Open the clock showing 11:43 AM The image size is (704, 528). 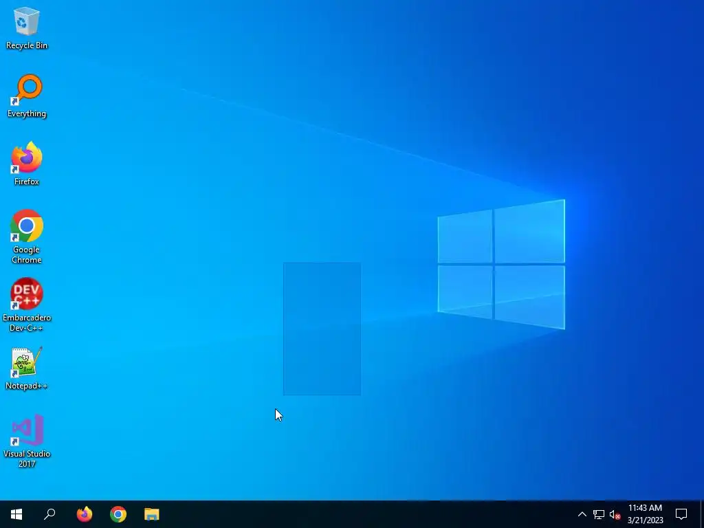(645, 514)
